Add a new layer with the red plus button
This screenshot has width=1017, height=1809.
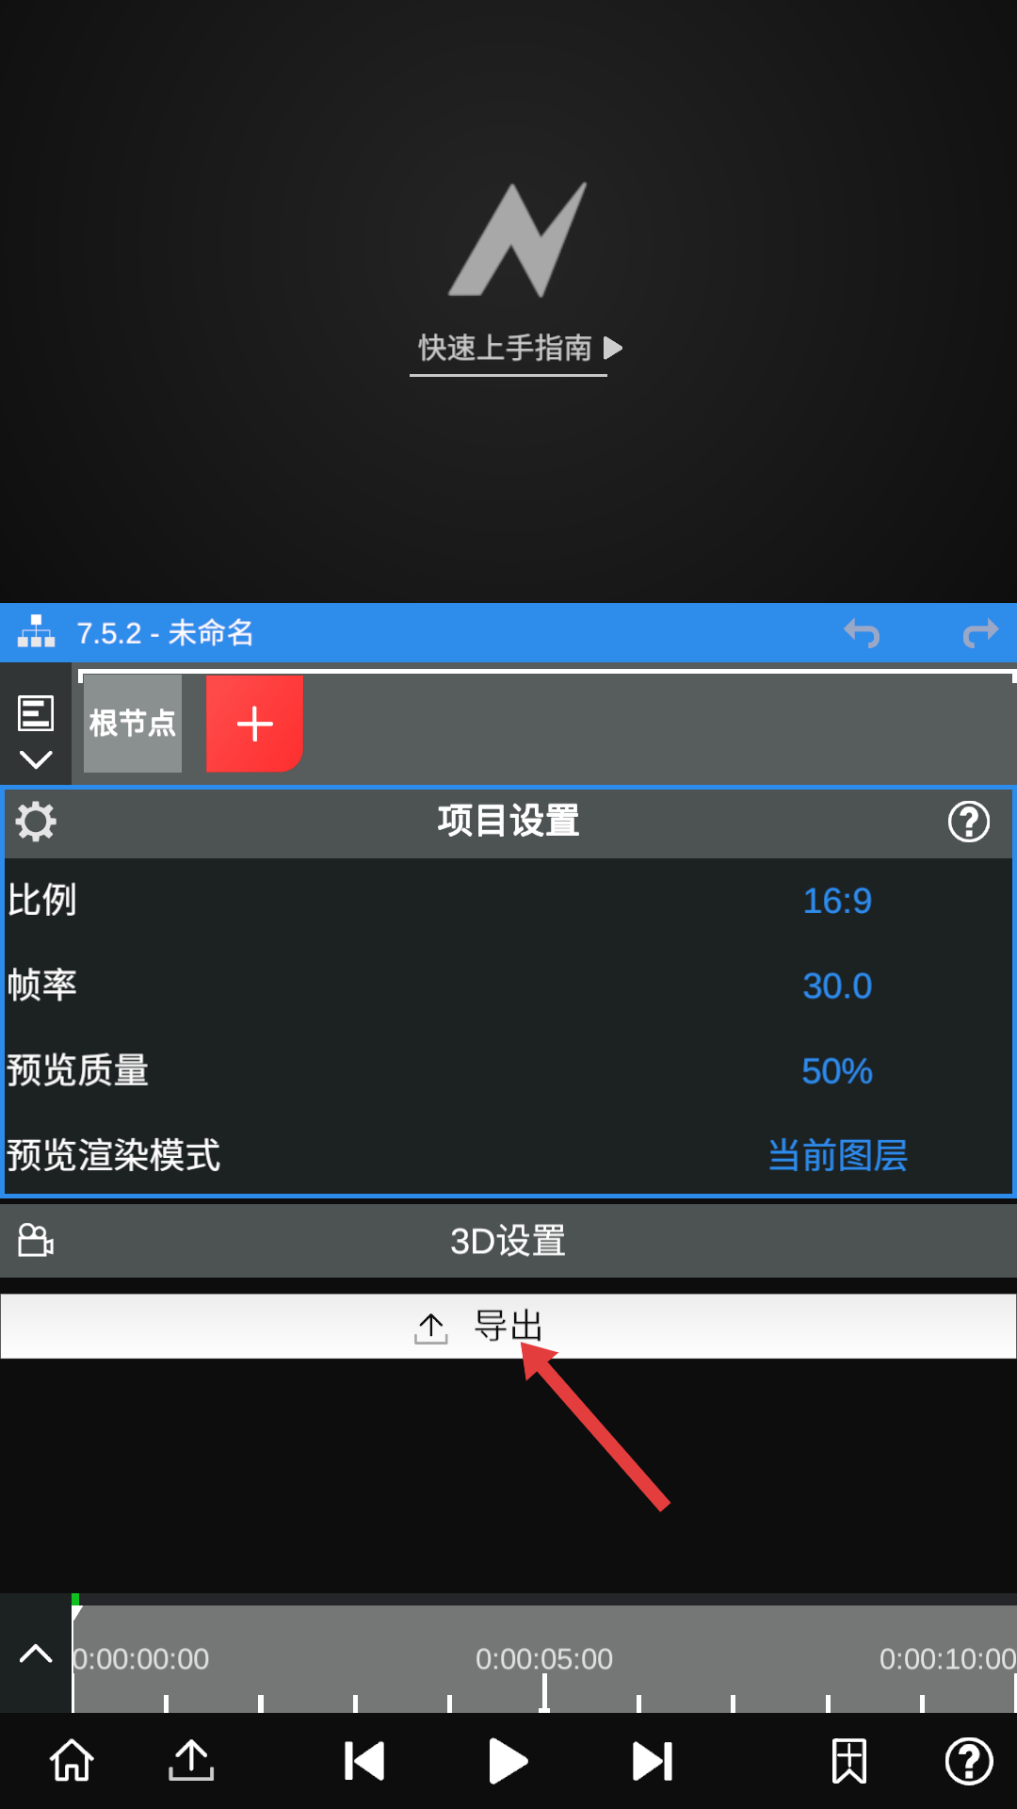point(254,724)
